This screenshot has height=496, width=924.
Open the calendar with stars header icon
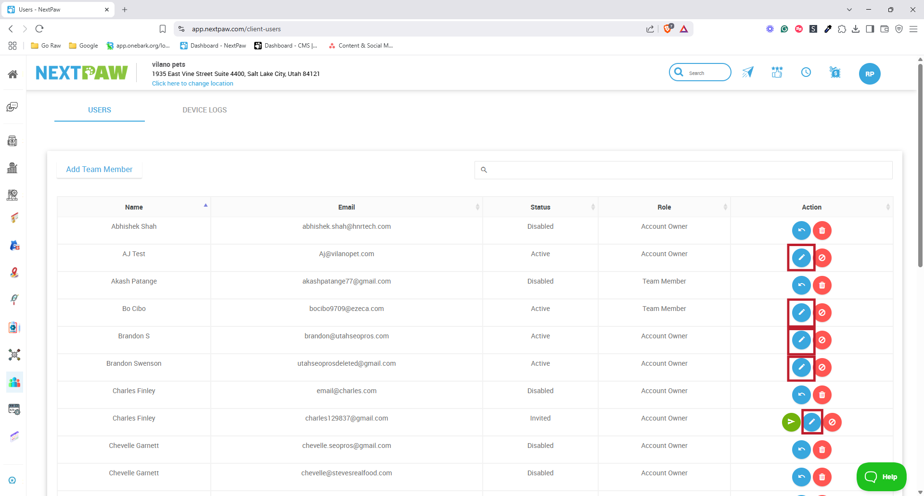point(777,73)
